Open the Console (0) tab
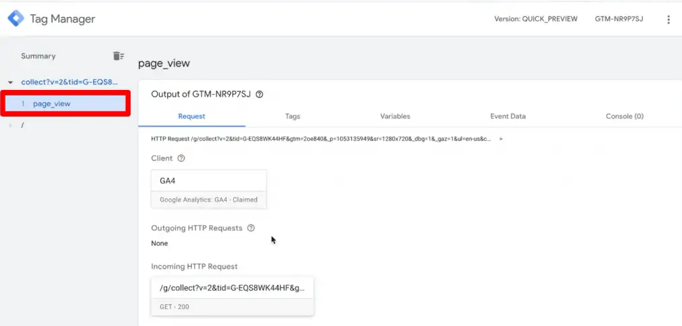The image size is (682, 326). coord(624,116)
